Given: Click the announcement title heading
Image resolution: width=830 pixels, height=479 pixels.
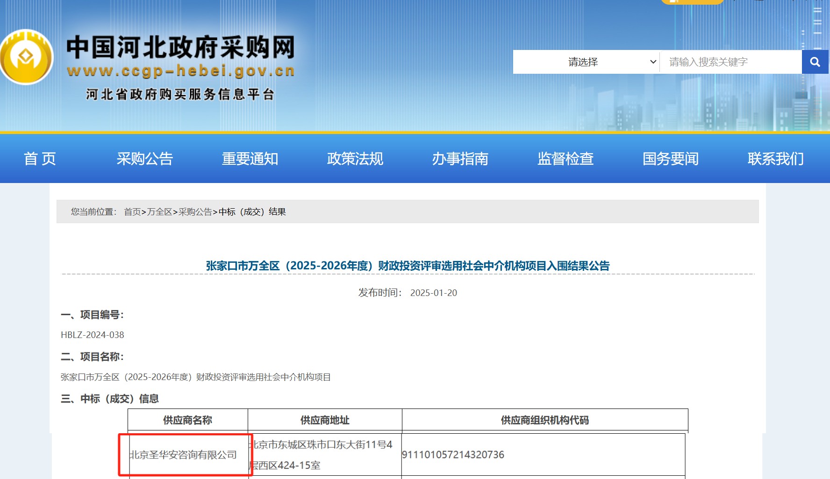Looking at the screenshot, I should point(408,266).
